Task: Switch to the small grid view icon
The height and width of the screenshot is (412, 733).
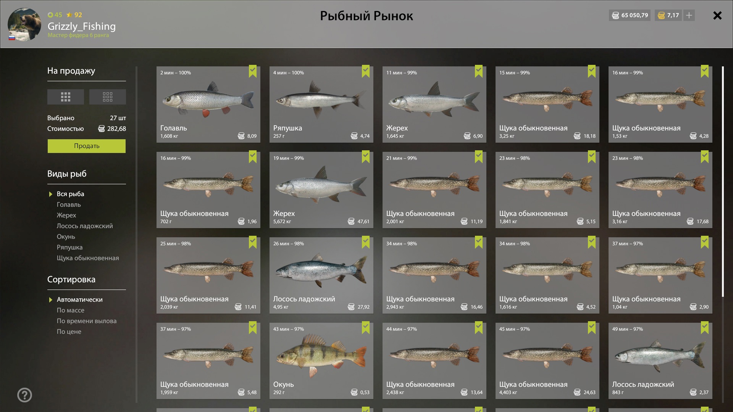Action: pyautogui.click(x=108, y=97)
